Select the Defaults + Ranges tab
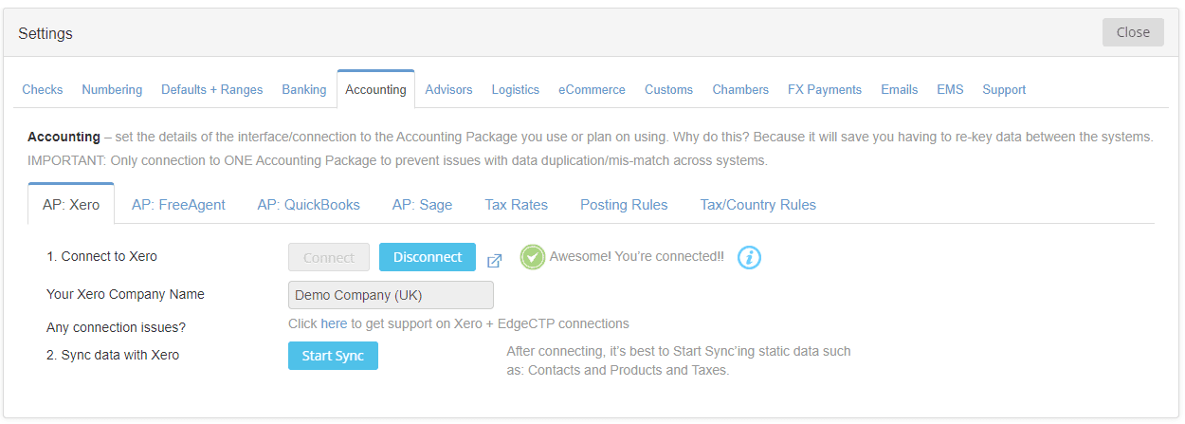 (x=211, y=89)
